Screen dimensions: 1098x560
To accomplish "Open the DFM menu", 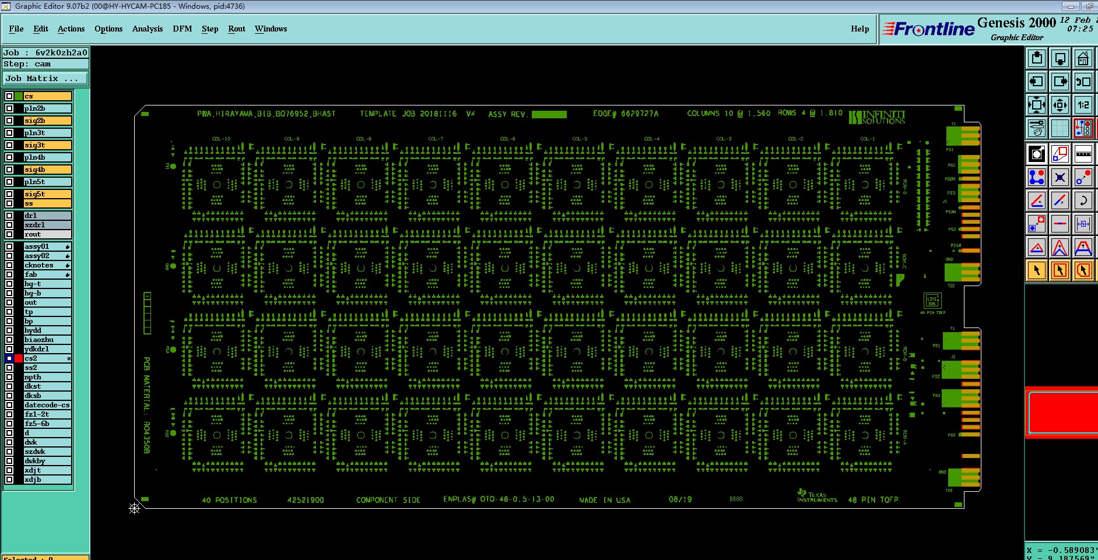I will [183, 29].
